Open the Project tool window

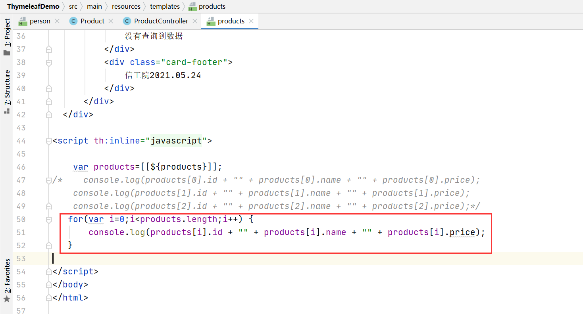pos(7,36)
